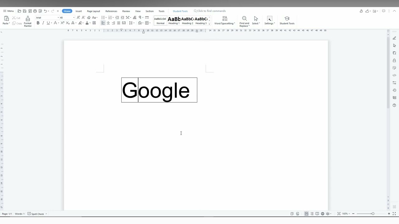Save the document with the floppy disk icon
The image size is (399, 224).
25,11
